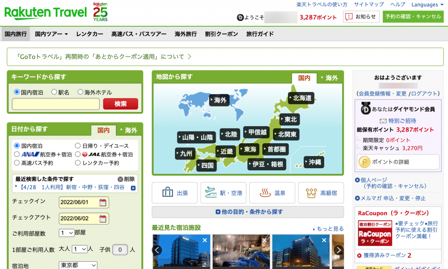Screen dimensions: 448x269
Task: Click next arrow on recently viewed carousel
Action: coord(339,250)
